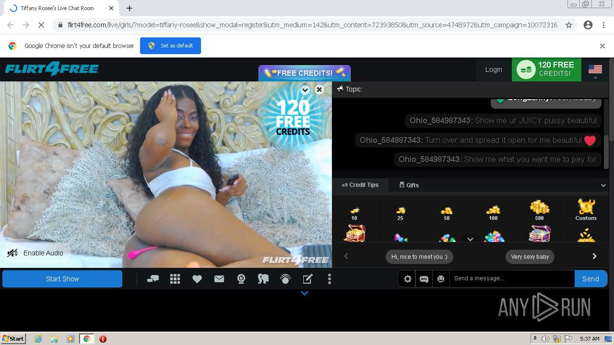Image resolution: width=614 pixels, height=345 pixels.
Task: Click the address bar URL
Action: (312, 25)
